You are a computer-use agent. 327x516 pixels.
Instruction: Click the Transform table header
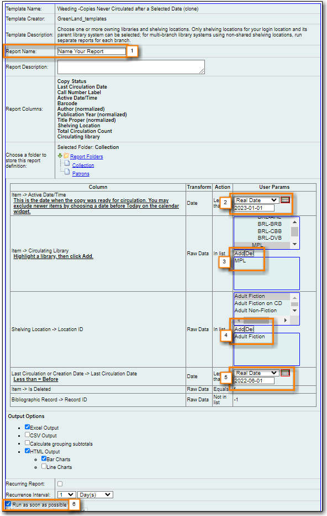199,187
